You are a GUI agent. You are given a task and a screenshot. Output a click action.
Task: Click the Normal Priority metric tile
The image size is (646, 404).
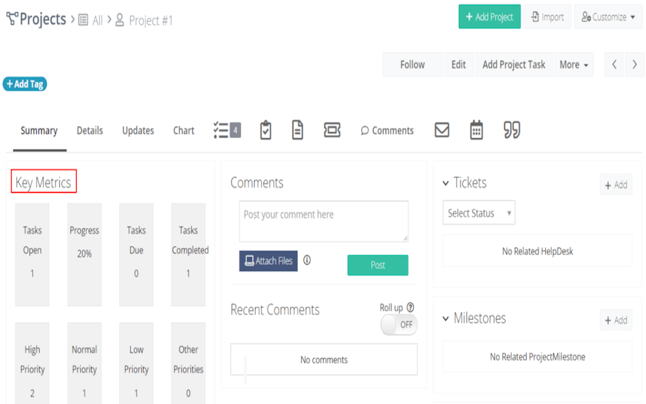point(85,363)
